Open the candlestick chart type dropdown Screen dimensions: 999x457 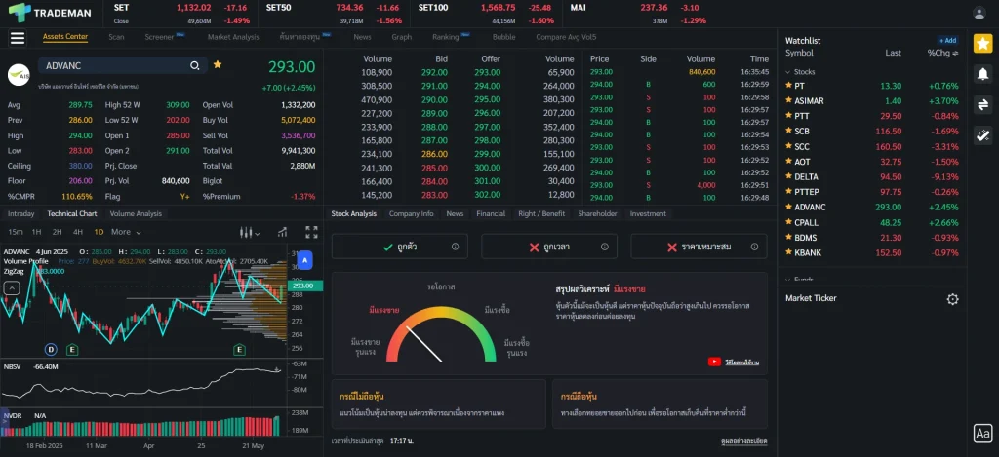tap(249, 232)
